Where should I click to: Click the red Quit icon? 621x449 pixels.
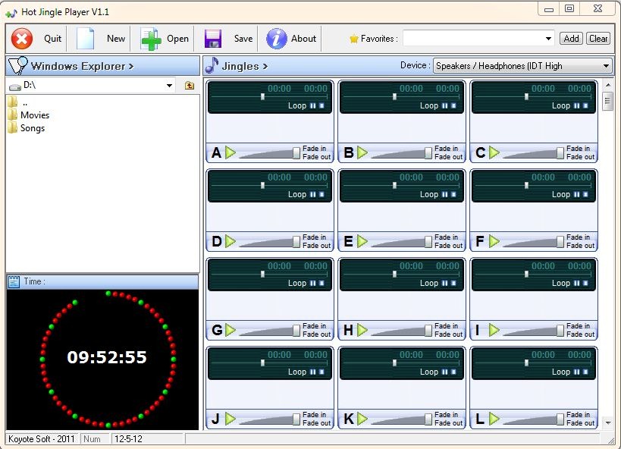click(x=23, y=39)
